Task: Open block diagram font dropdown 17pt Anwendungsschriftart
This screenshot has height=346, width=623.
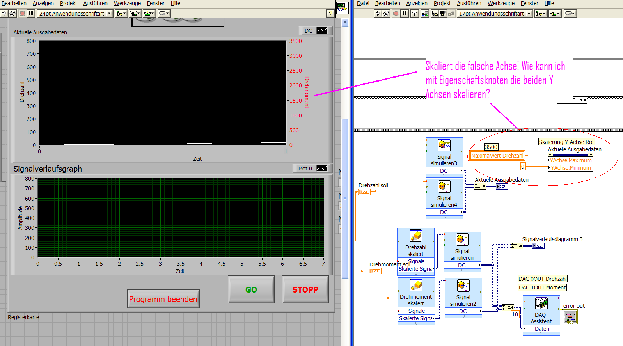Action: [x=495, y=13]
